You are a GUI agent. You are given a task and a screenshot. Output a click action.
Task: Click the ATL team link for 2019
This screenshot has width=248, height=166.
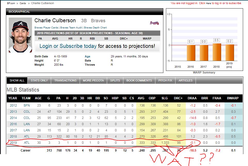click(26, 142)
